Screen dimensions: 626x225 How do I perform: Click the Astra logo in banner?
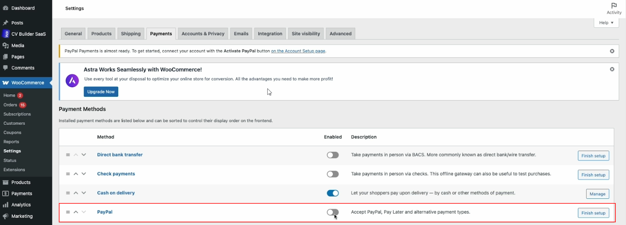[72, 81]
